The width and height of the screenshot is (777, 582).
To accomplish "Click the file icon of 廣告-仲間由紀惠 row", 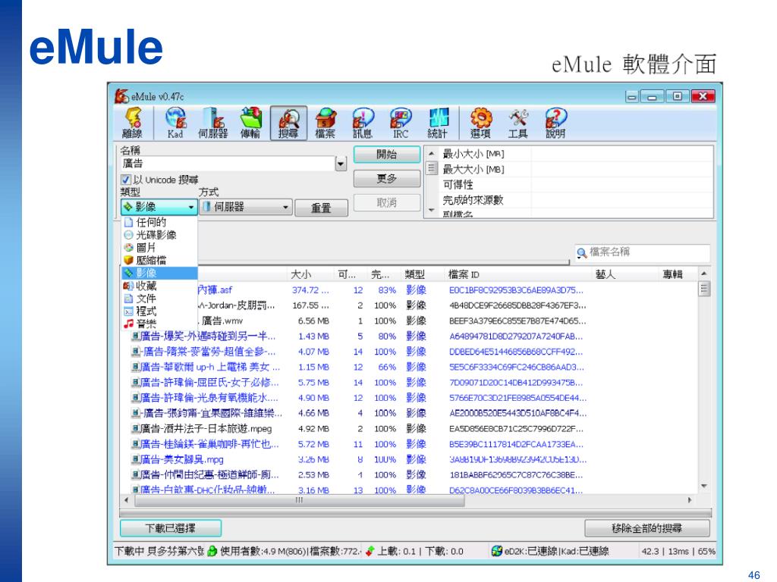I will 135,474.
